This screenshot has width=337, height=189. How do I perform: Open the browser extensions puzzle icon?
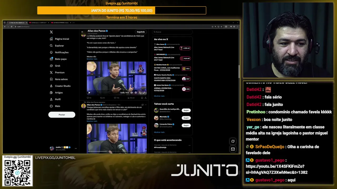pos(226,27)
